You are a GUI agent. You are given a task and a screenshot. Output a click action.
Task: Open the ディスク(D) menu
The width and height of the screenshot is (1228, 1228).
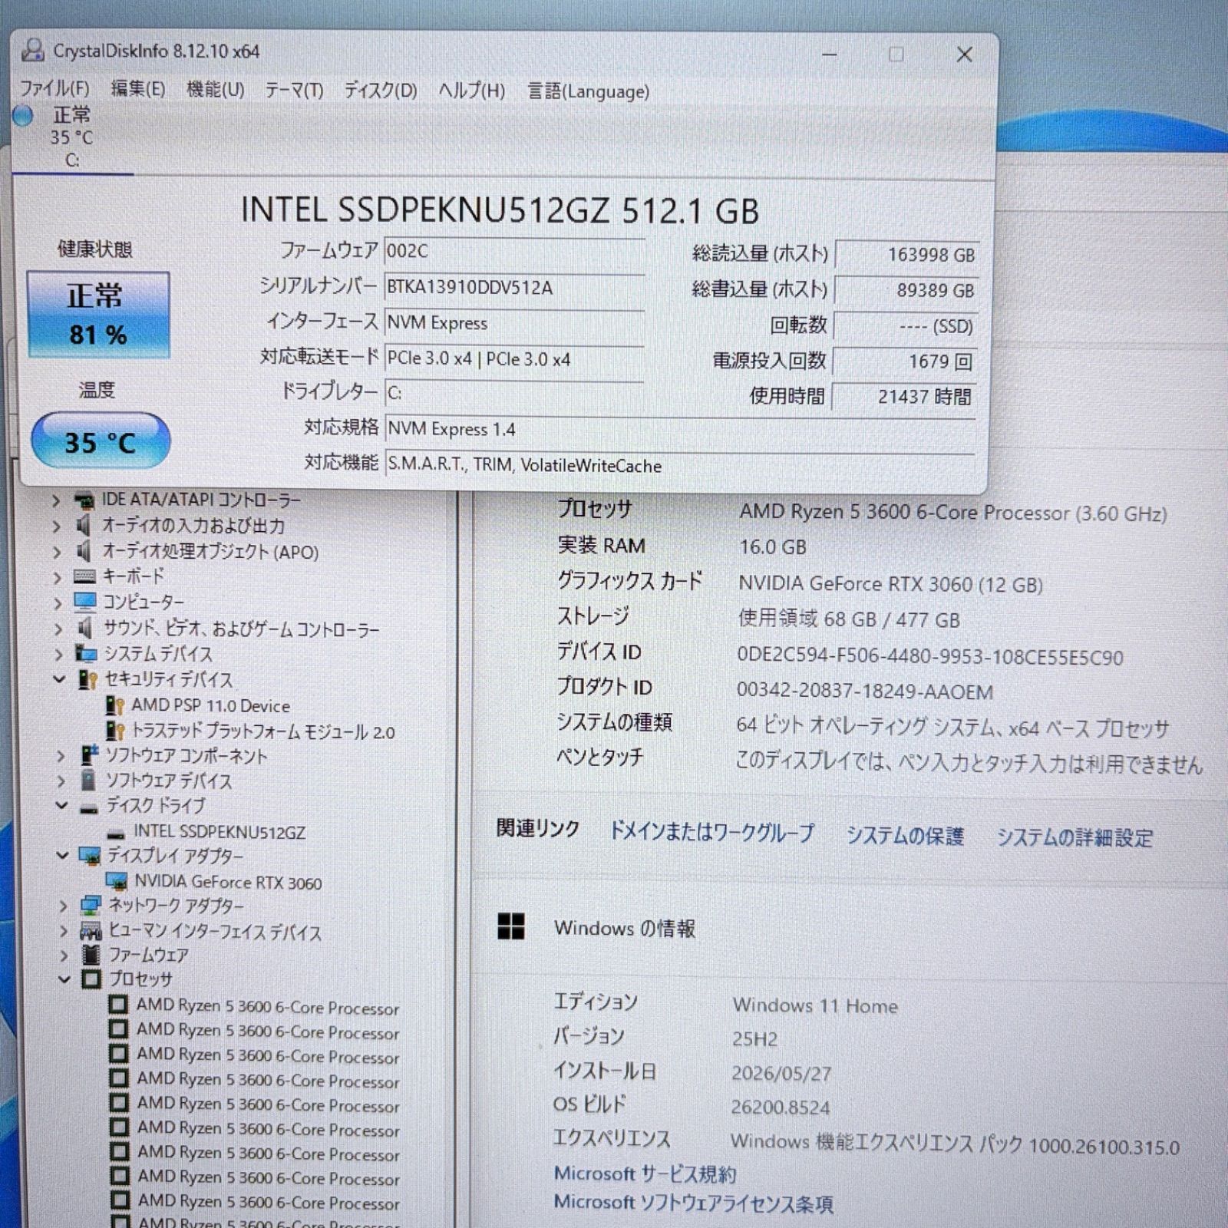(x=381, y=91)
